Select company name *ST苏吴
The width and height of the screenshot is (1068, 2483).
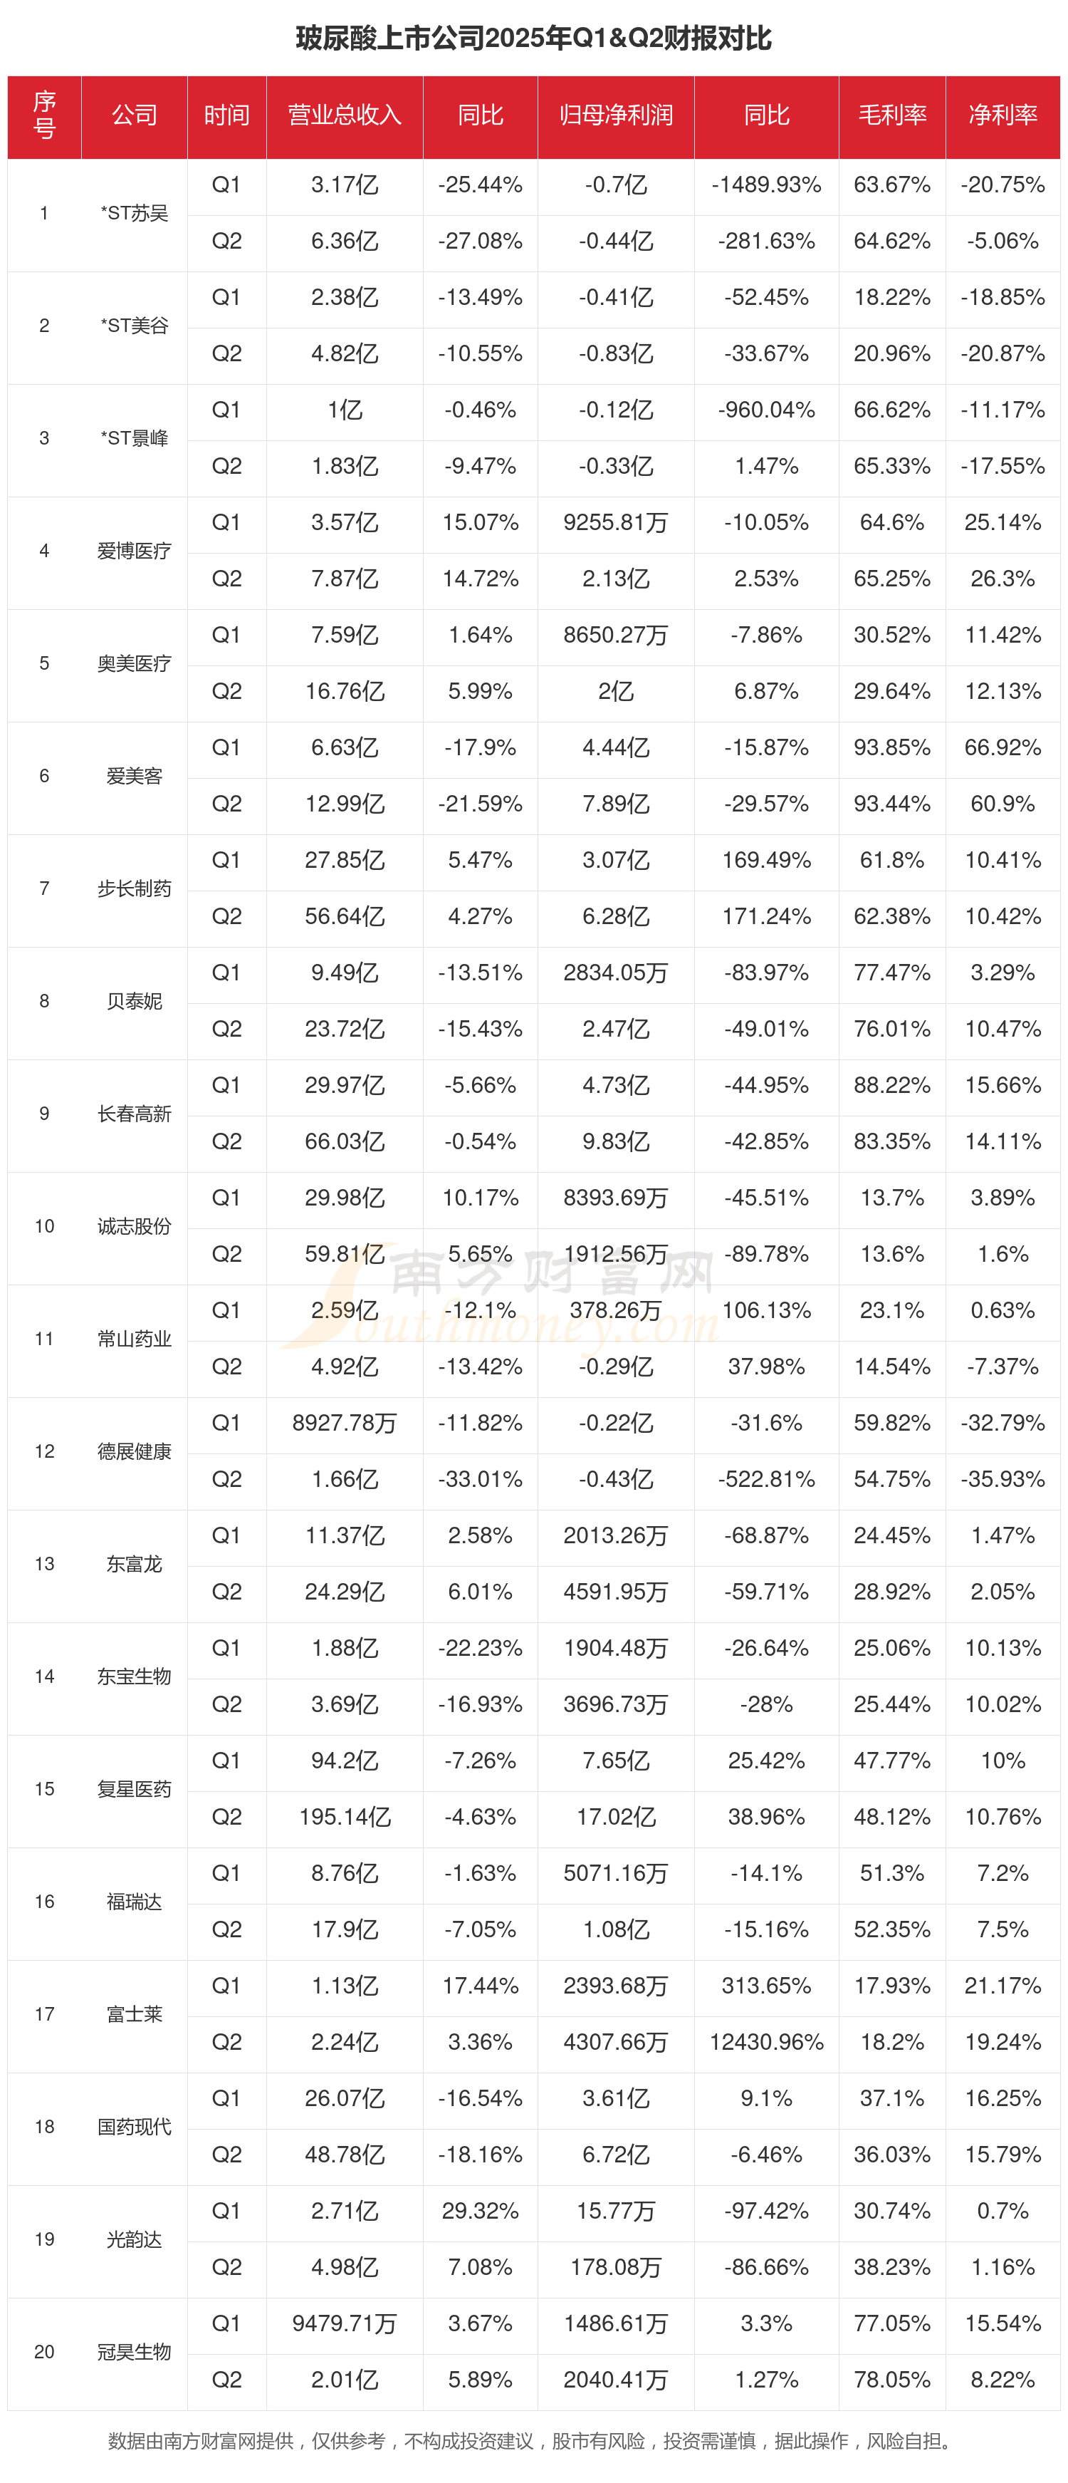tap(134, 213)
